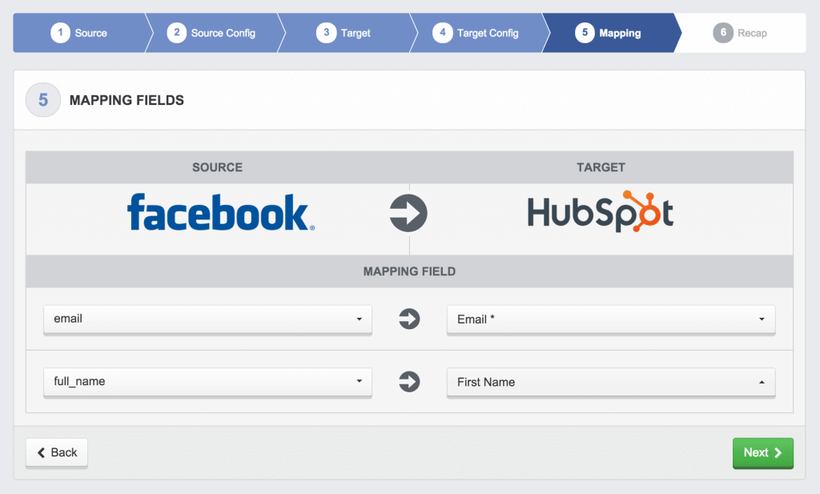Jump to the Recap step
This screenshot has width=820, height=494.
click(741, 33)
